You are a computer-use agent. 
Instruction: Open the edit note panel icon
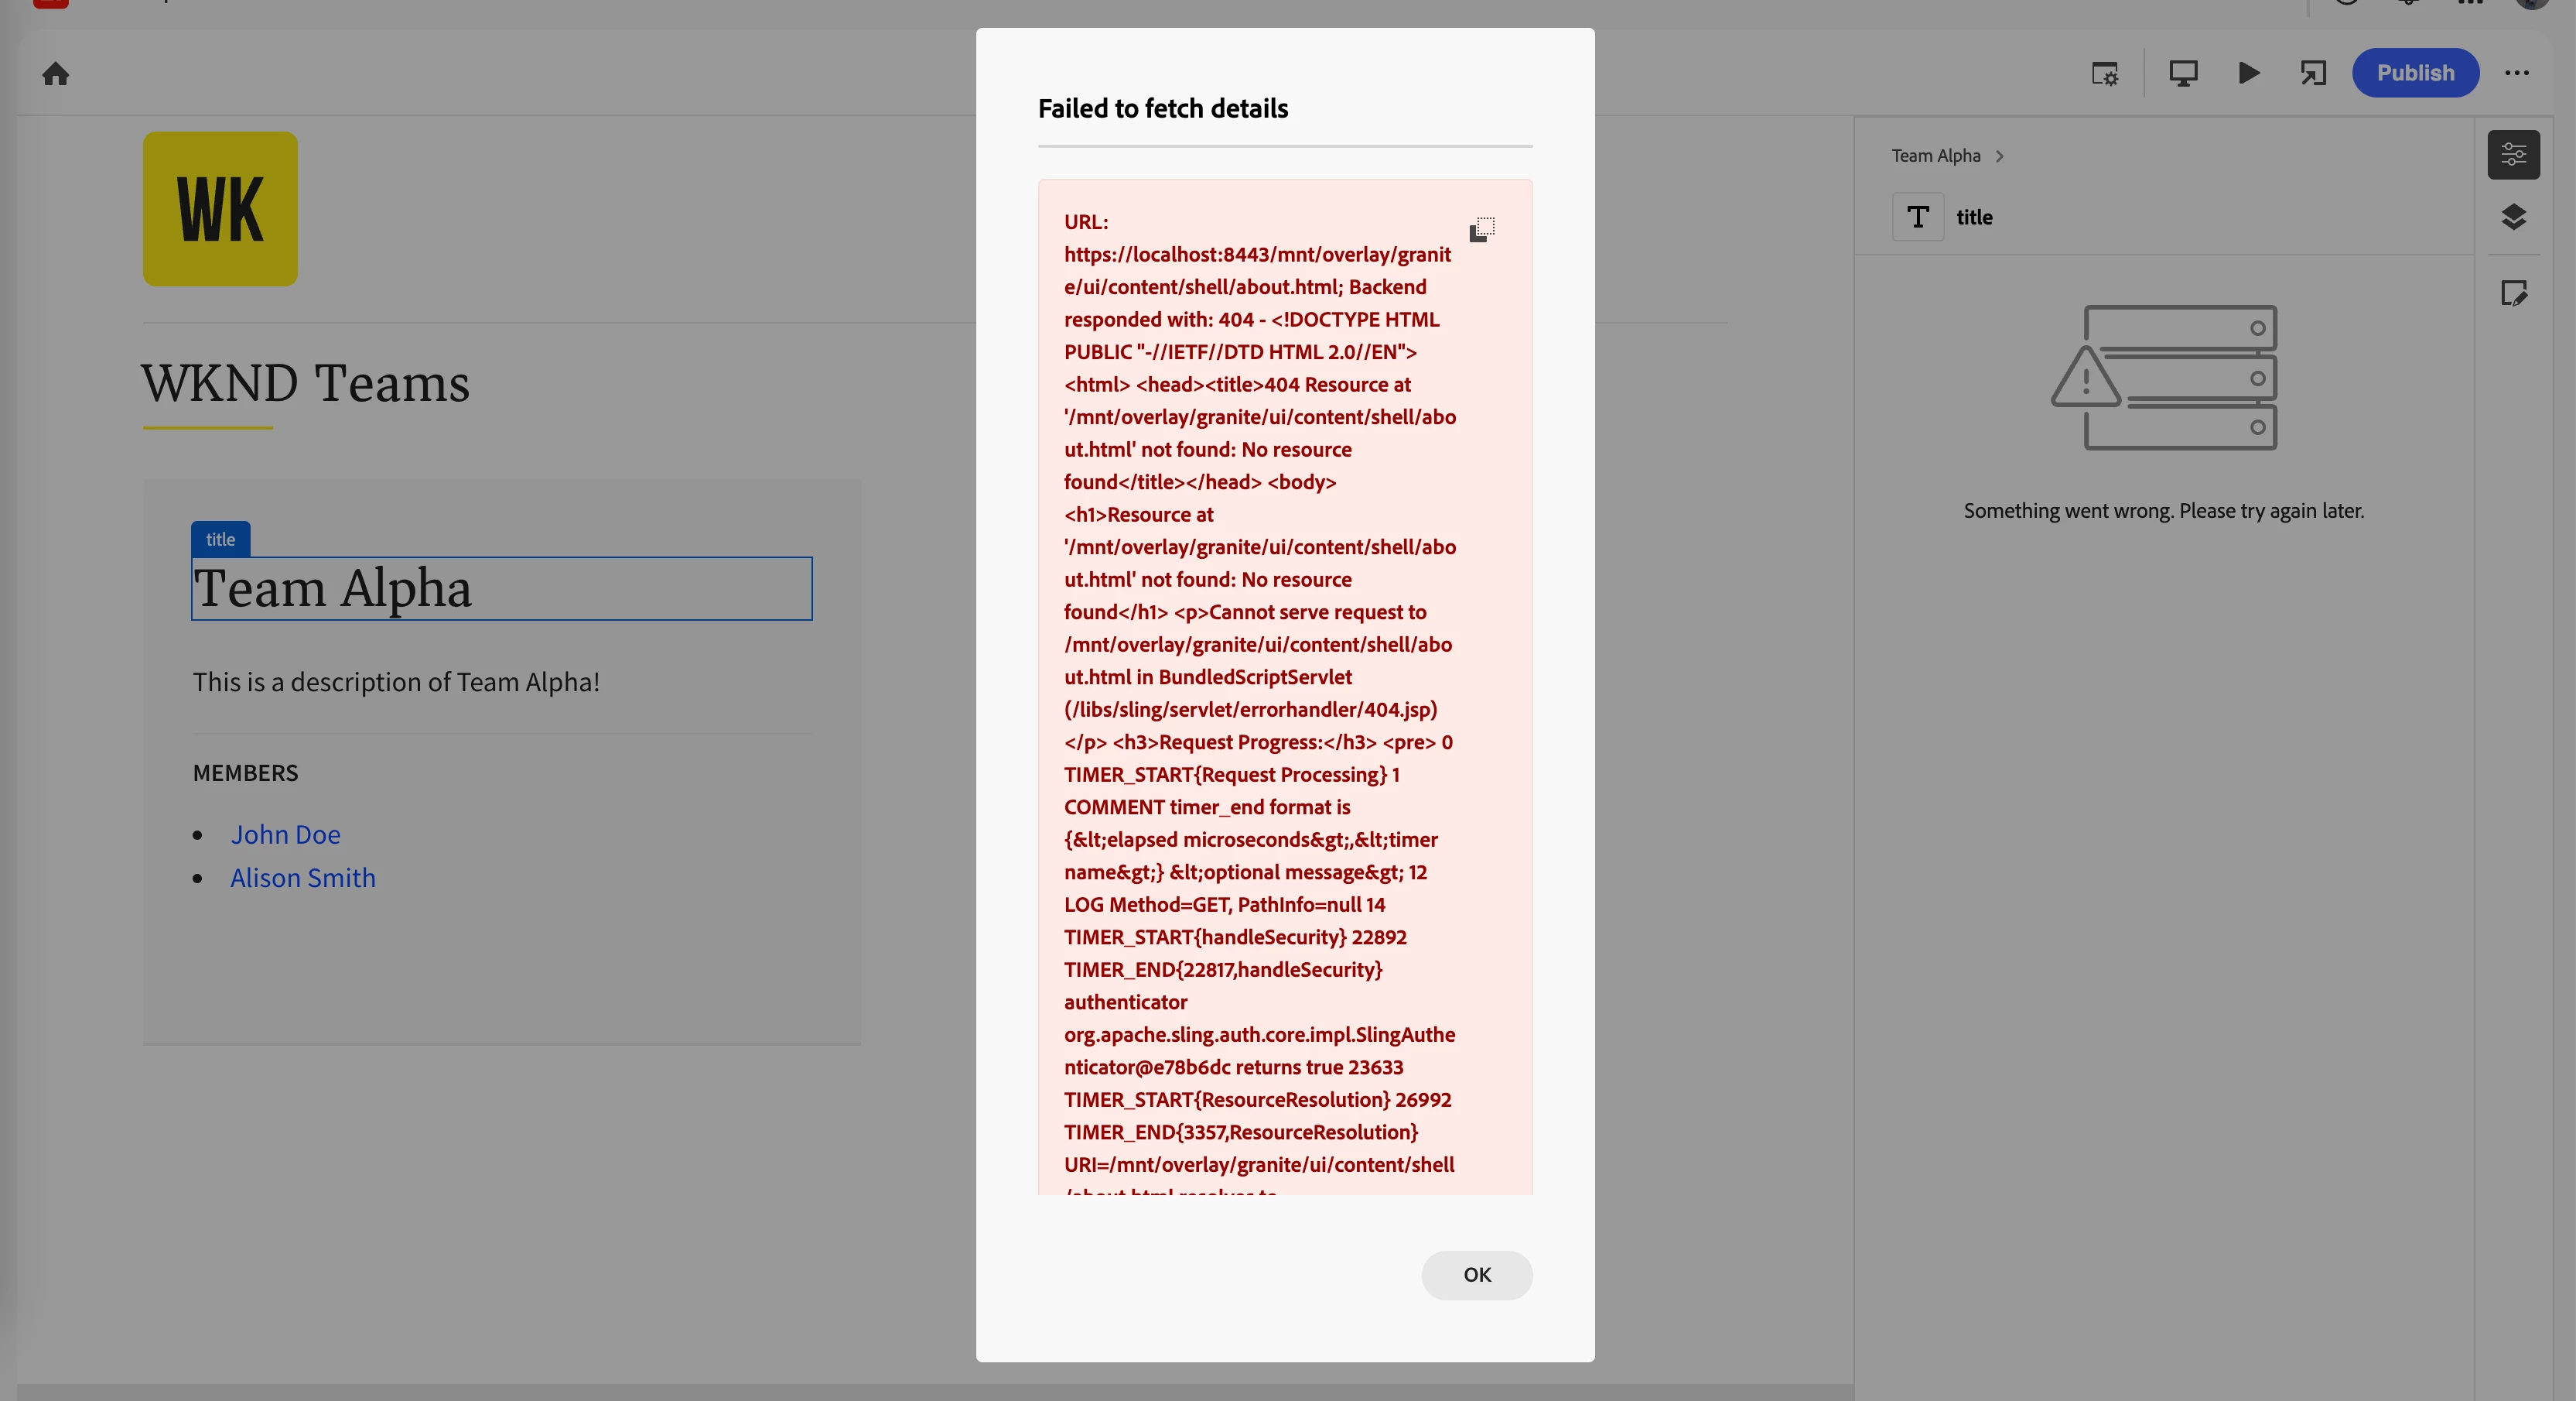pos(2513,293)
